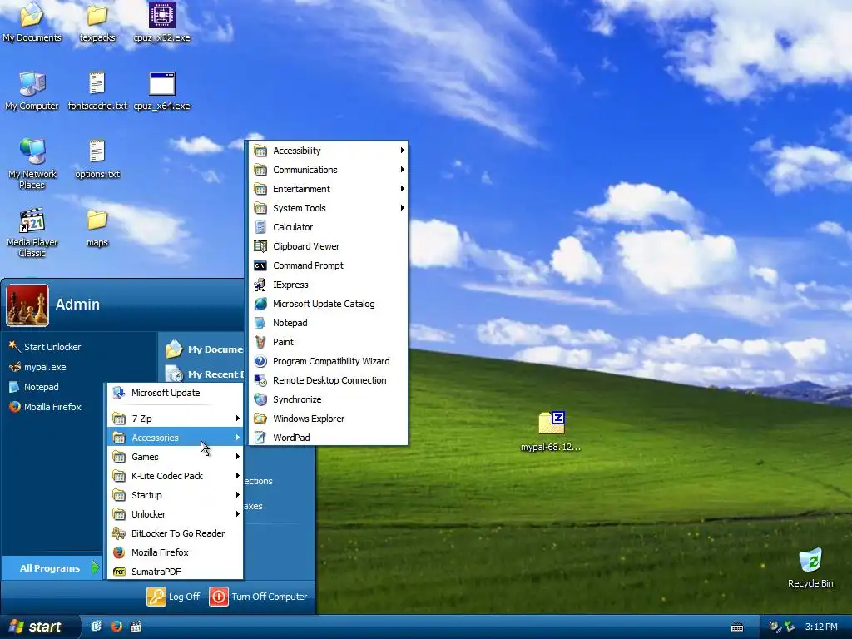Click the All Programs button
The image size is (852, 639).
point(52,567)
